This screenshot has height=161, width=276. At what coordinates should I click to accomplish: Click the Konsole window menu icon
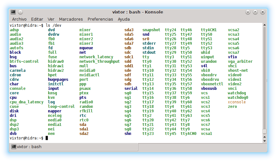coord(13,12)
